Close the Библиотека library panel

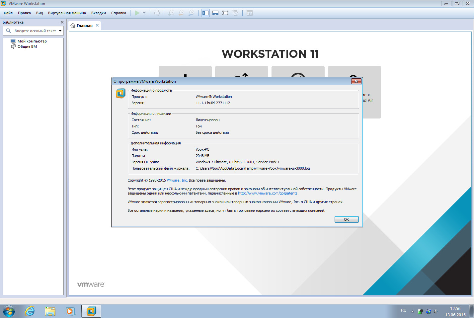[x=62, y=22]
